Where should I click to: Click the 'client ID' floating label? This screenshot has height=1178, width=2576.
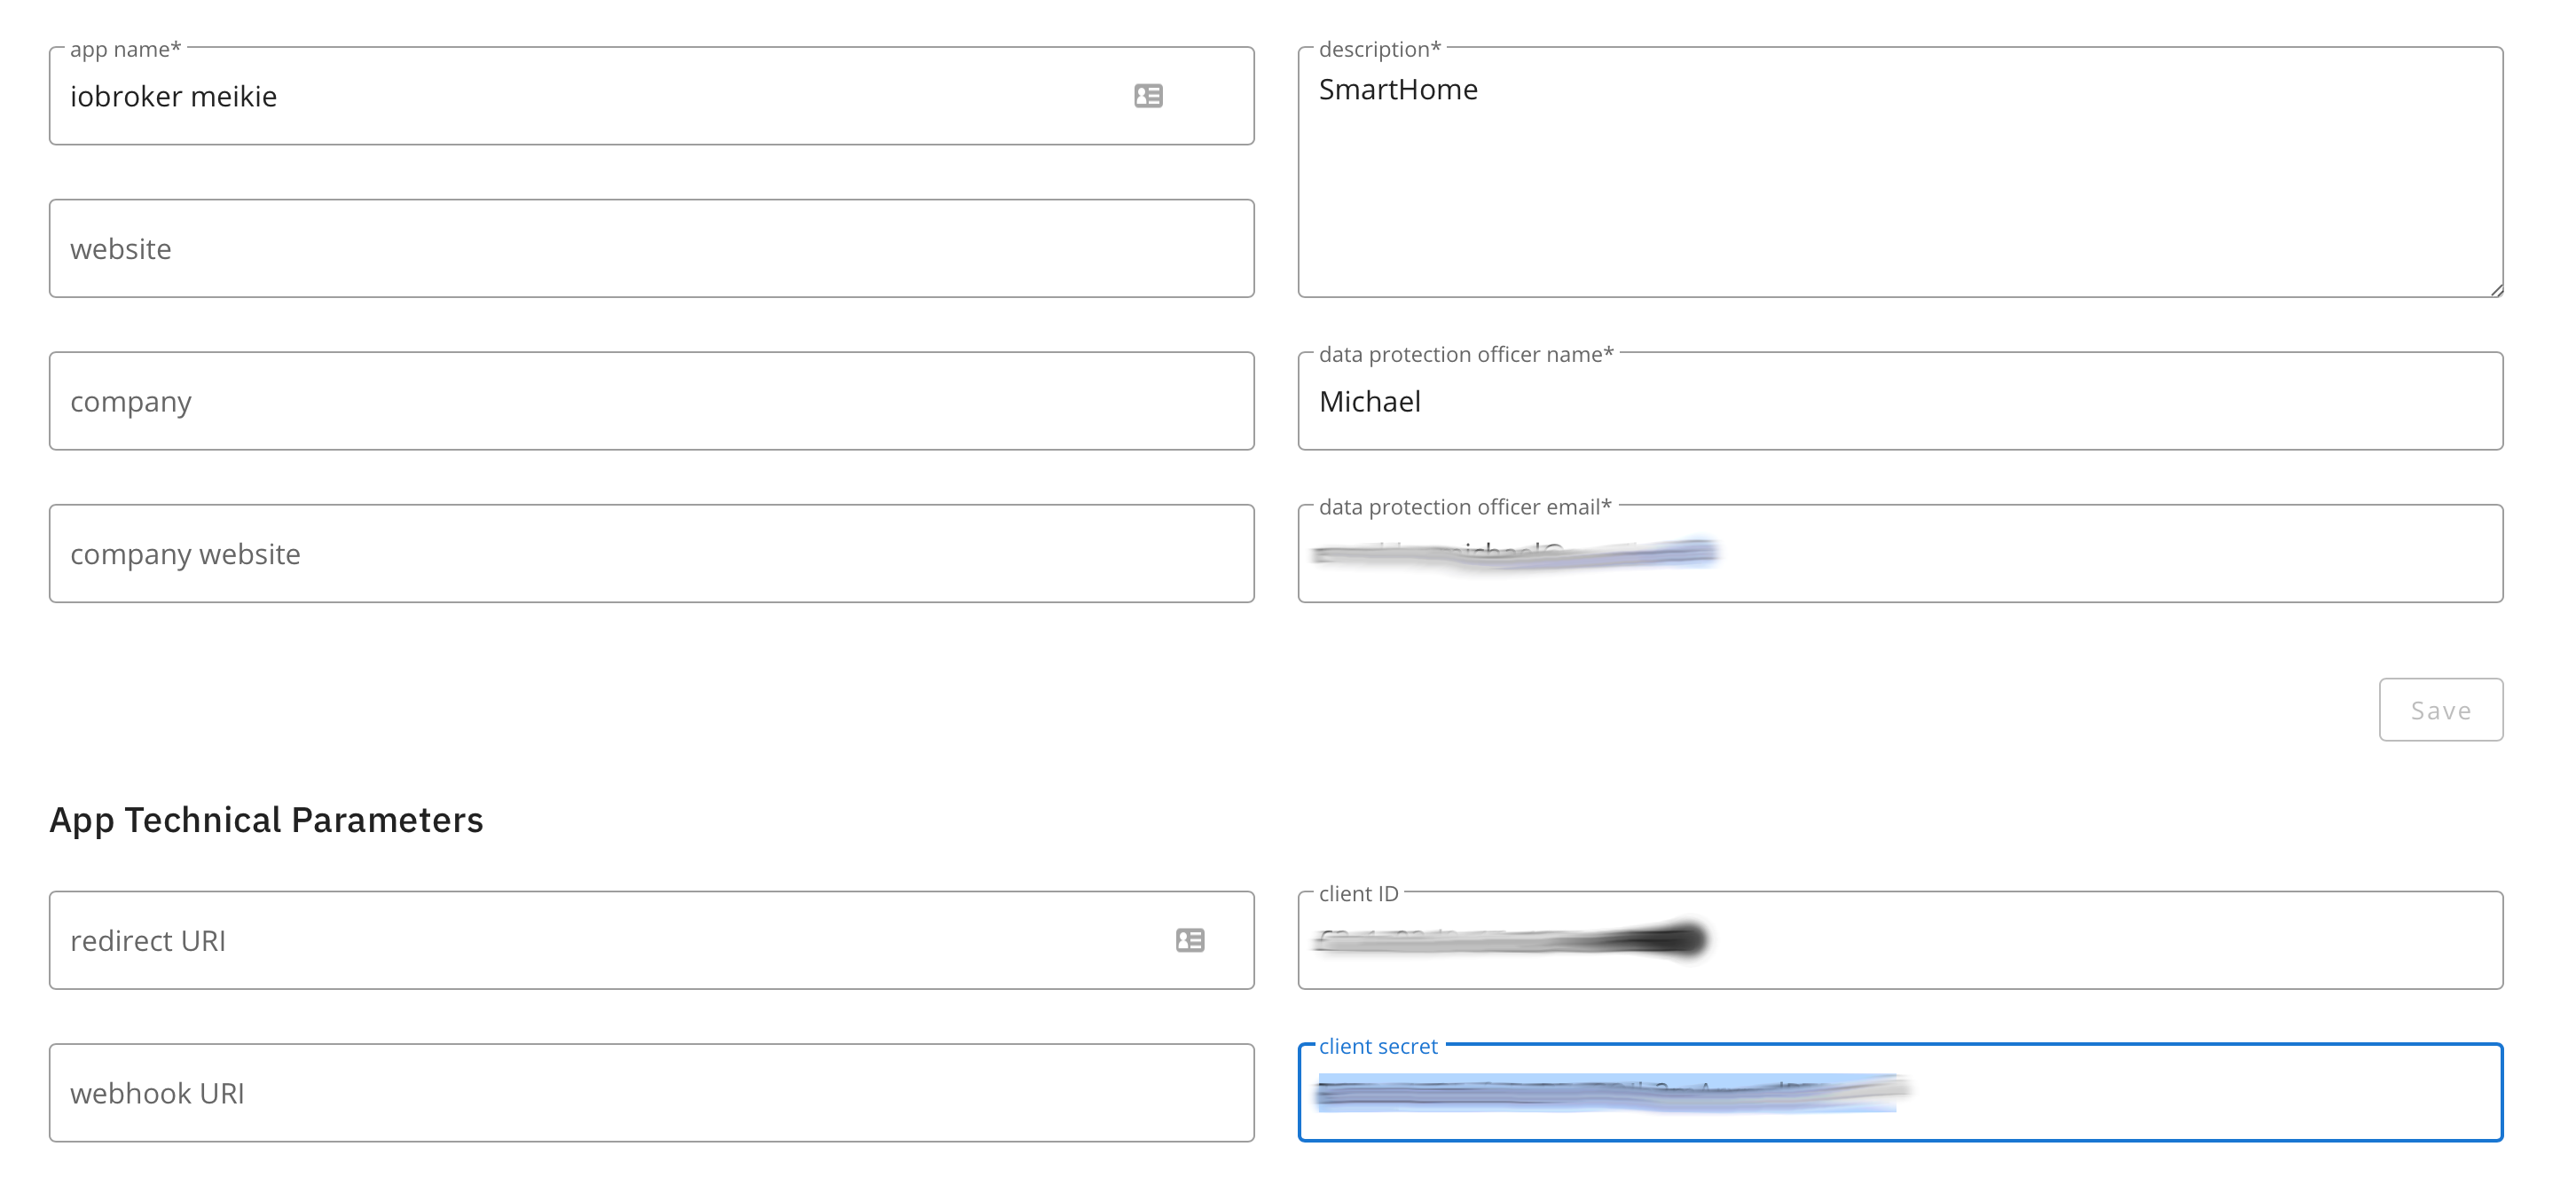[x=1358, y=894]
